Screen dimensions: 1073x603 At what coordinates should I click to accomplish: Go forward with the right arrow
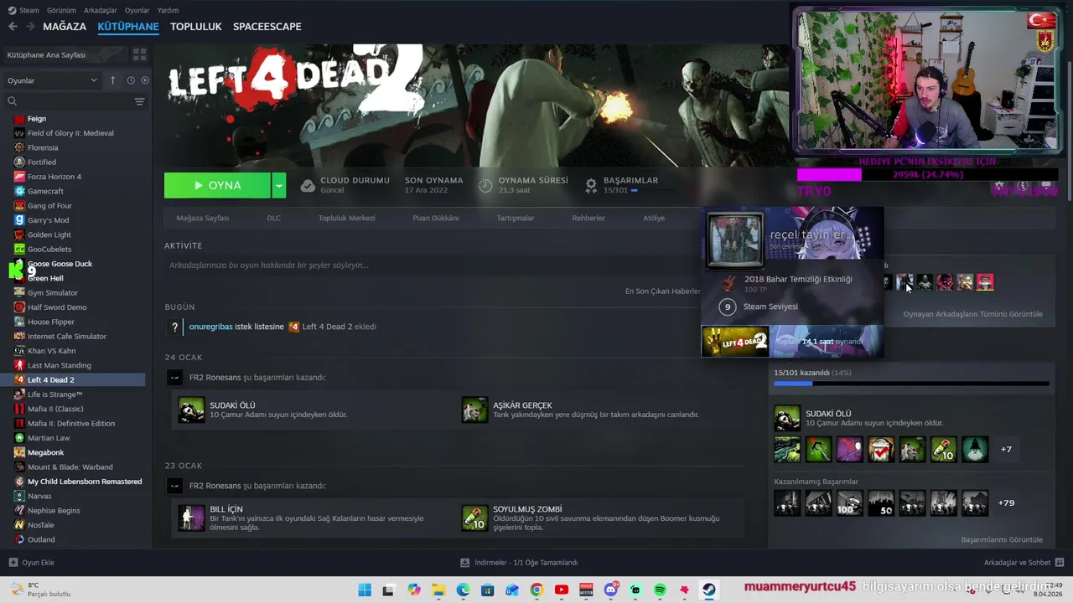[x=30, y=27]
